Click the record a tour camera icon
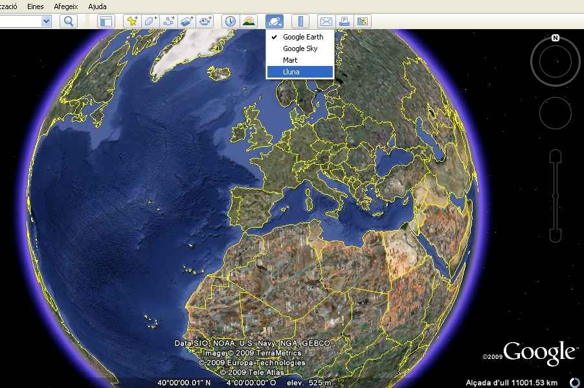Viewport: 584px width, 388px height. pyautogui.click(x=205, y=21)
